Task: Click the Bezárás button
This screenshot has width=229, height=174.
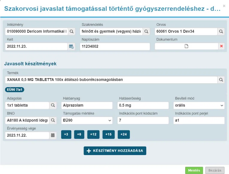Action: pos(215,170)
